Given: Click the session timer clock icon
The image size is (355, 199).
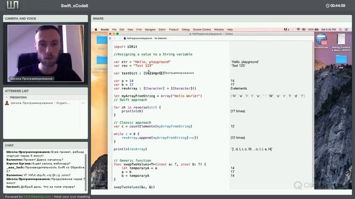Looking at the screenshot, I should click(x=327, y=6).
